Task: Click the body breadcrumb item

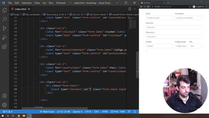Action: (15, 14)
